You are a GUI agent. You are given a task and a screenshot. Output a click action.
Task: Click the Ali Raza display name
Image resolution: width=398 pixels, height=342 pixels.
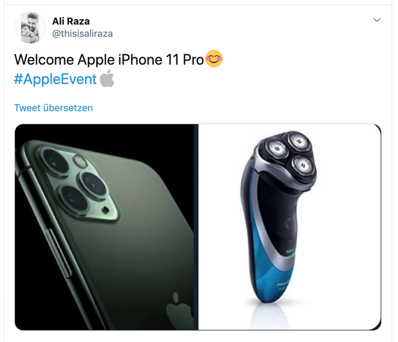(x=71, y=21)
